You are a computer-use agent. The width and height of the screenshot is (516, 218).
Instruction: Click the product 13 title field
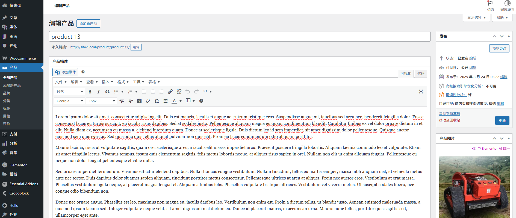click(x=239, y=37)
